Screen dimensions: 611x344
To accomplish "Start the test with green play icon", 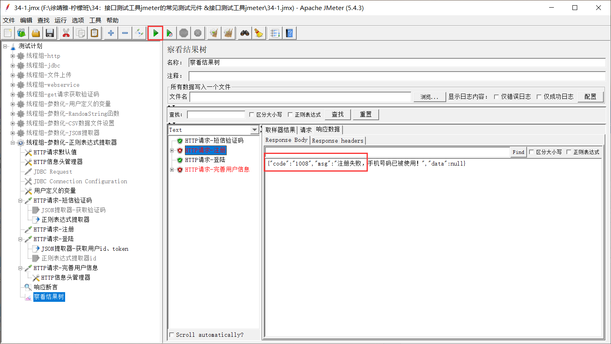I will pyautogui.click(x=155, y=33).
